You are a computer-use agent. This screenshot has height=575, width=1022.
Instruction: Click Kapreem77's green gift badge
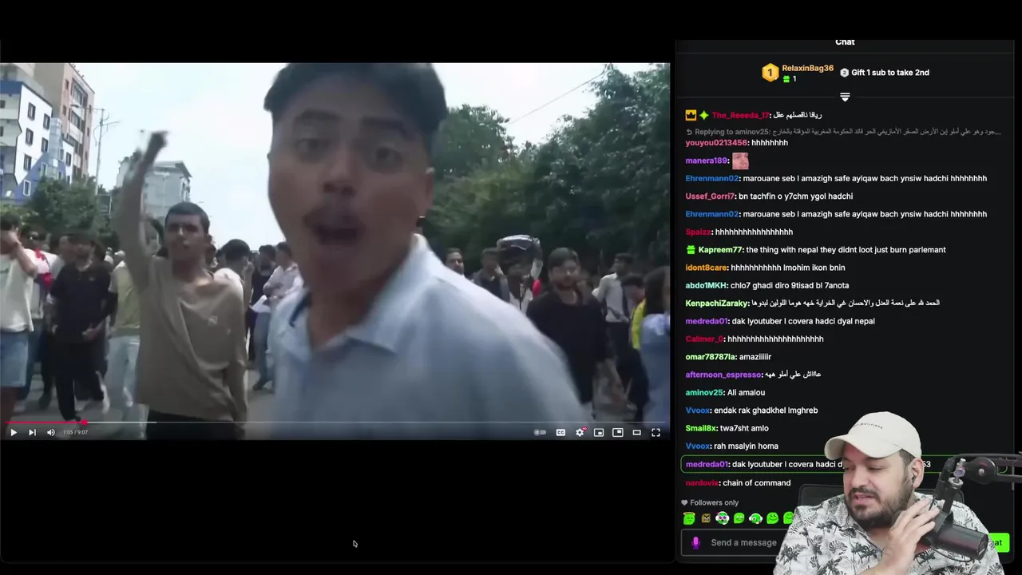[x=691, y=250]
